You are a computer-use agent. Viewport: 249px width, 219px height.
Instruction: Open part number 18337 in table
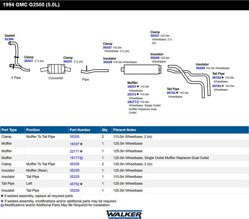[74, 144]
